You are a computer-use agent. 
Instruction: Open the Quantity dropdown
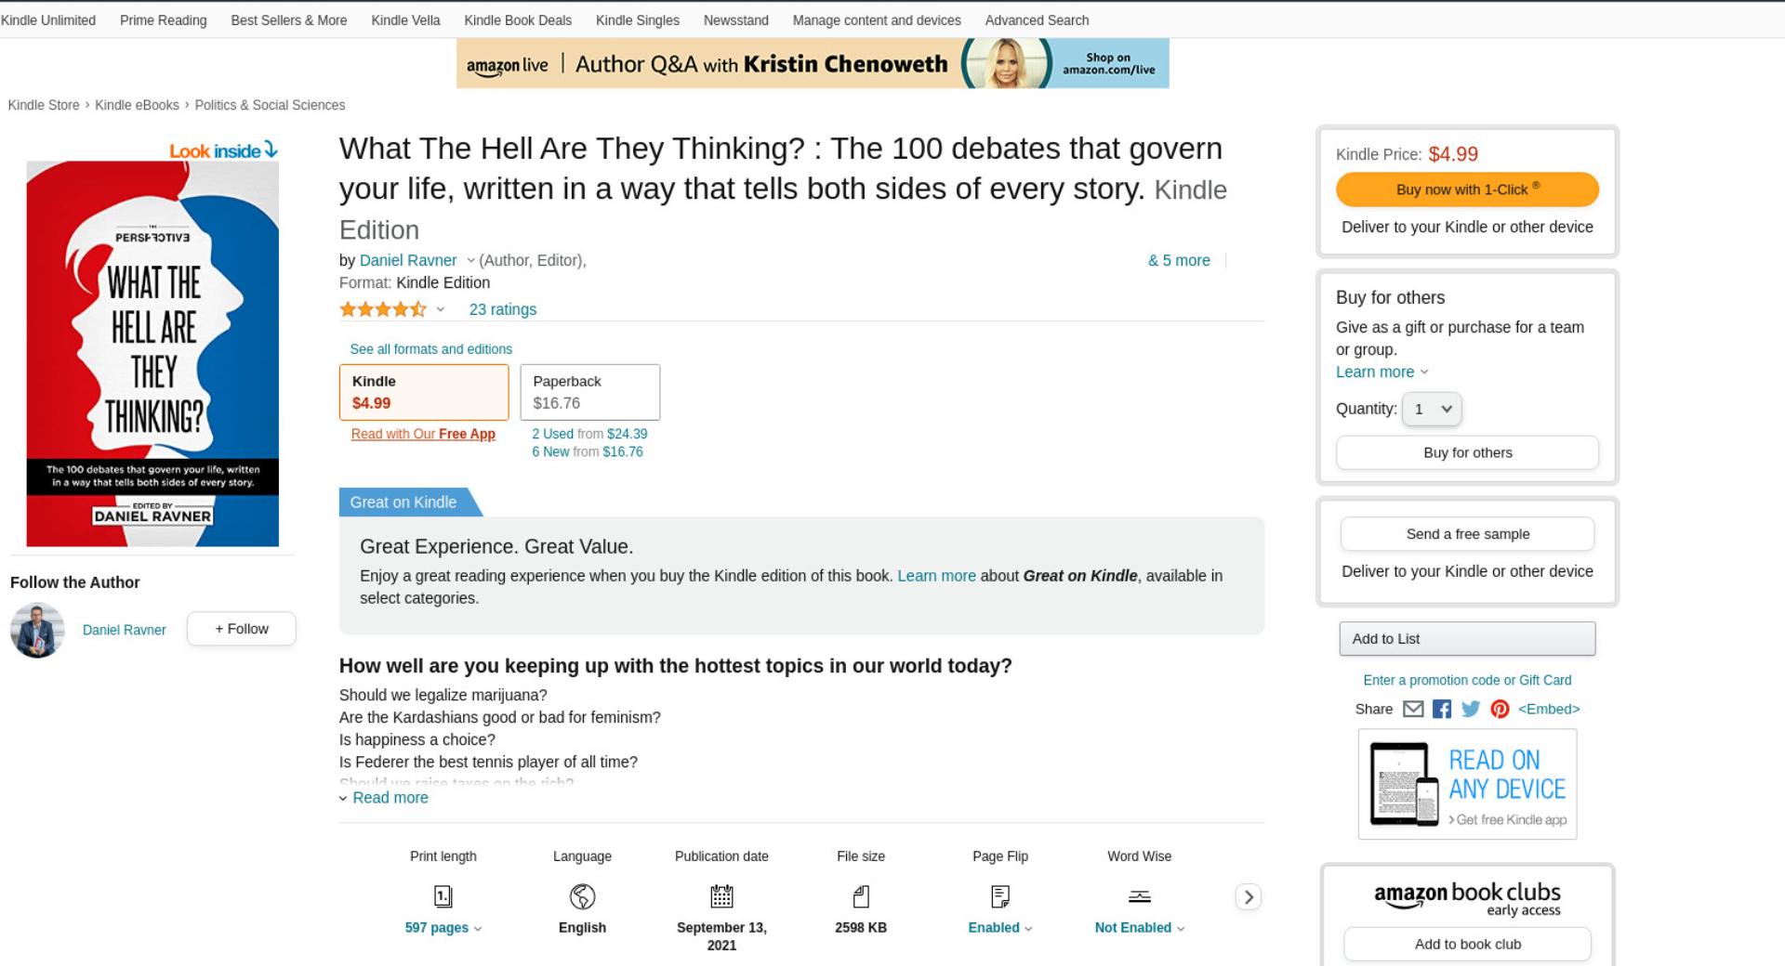(1432, 409)
